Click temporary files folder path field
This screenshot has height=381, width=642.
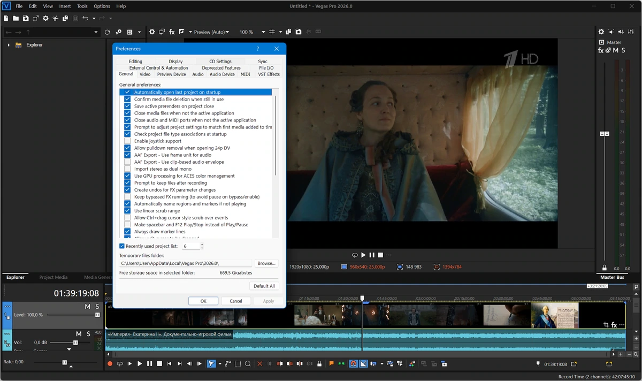[x=185, y=263]
